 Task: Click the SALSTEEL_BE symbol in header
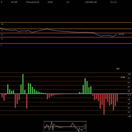coord(91,2)
